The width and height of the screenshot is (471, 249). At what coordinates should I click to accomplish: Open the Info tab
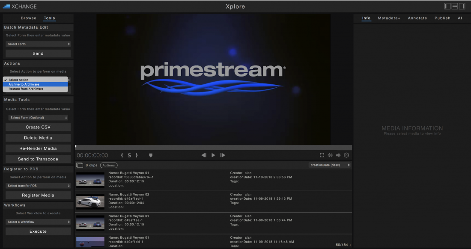366,18
